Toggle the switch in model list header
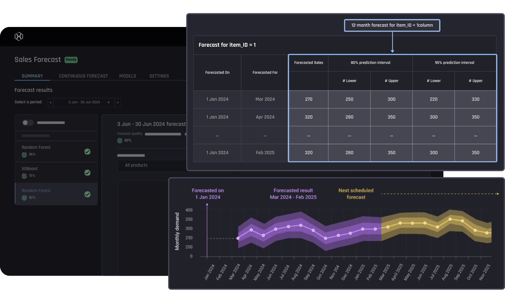The width and height of the screenshot is (505, 302). coord(28,123)
